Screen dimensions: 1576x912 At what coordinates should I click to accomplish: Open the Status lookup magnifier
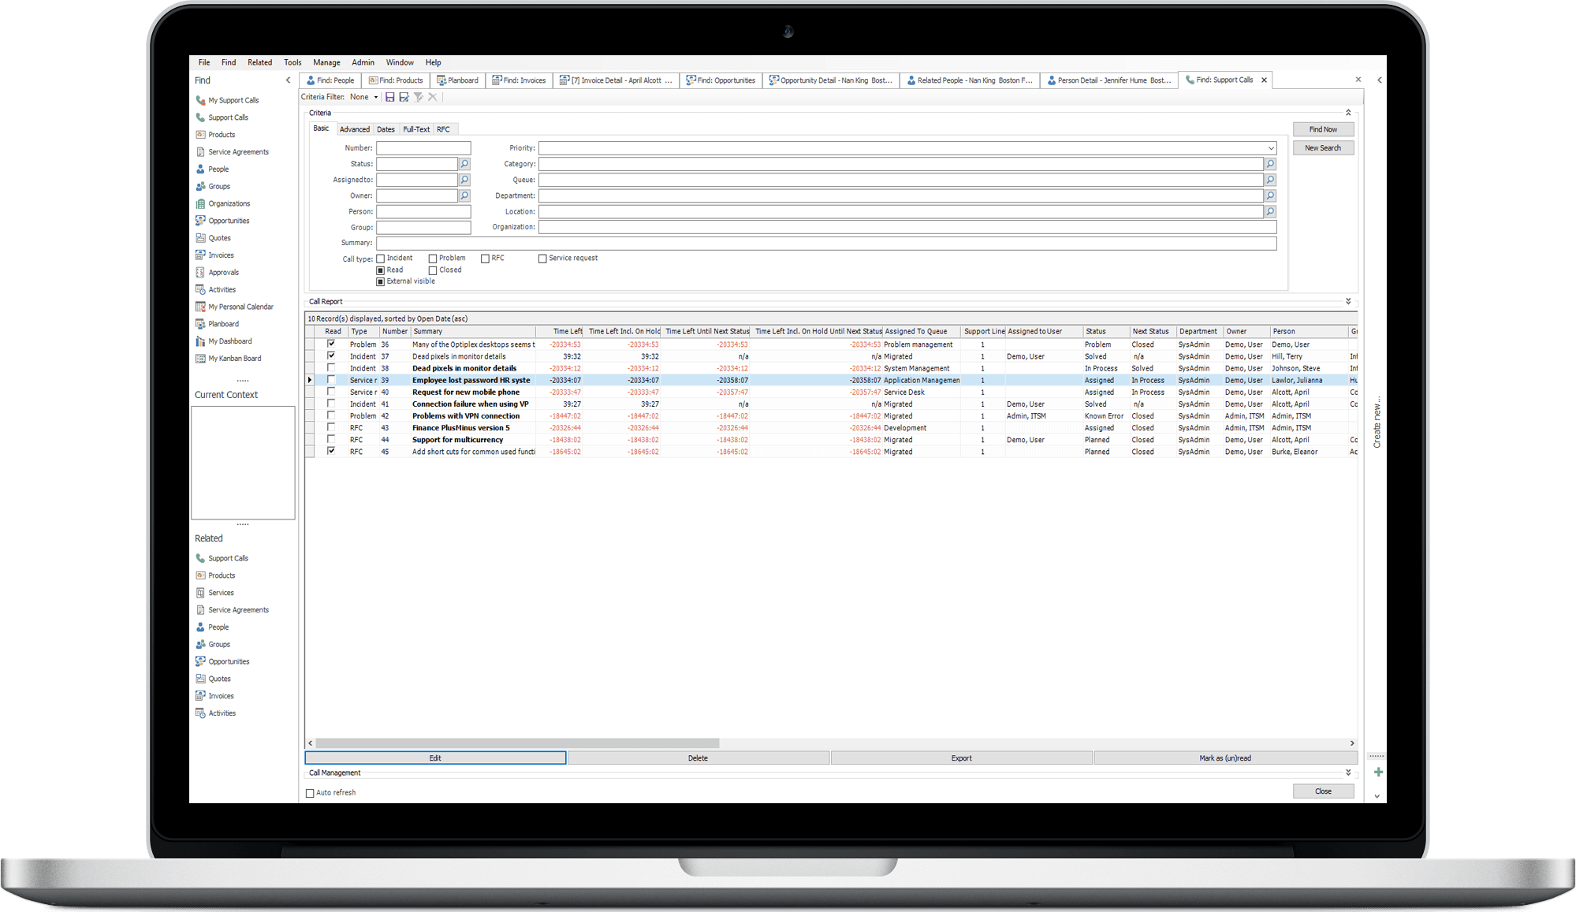464,164
